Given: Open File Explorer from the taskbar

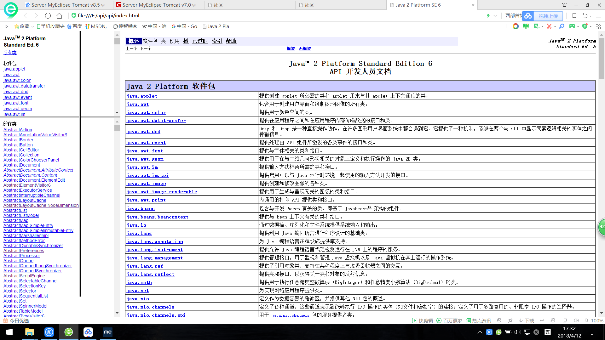Looking at the screenshot, I should coord(29,332).
